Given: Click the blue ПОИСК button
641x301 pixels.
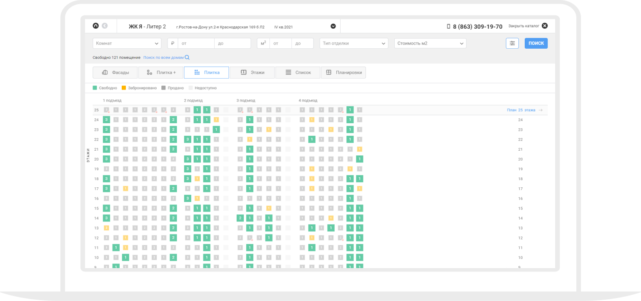Looking at the screenshot, I should point(536,43).
